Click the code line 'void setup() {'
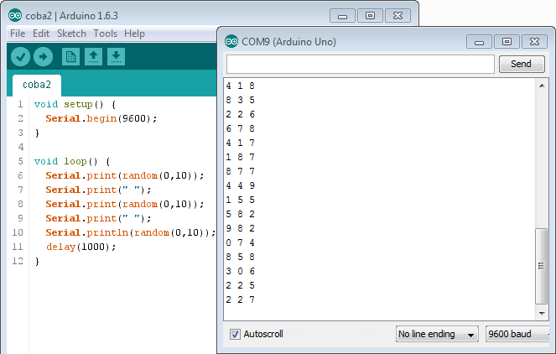This screenshot has width=556, height=354. [x=75, y=105]
